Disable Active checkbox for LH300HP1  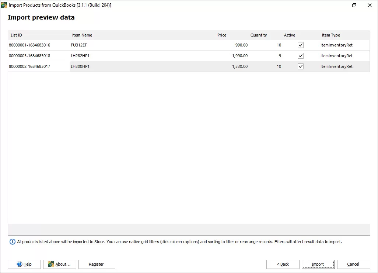301,66
